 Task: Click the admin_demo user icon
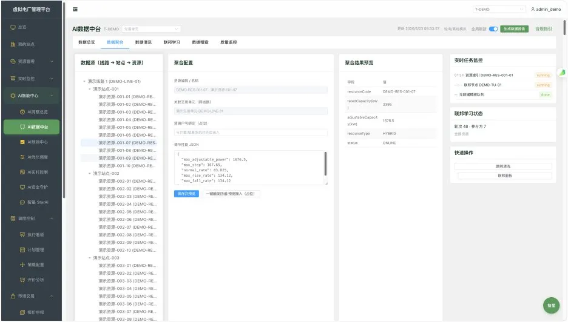[533, 10]
